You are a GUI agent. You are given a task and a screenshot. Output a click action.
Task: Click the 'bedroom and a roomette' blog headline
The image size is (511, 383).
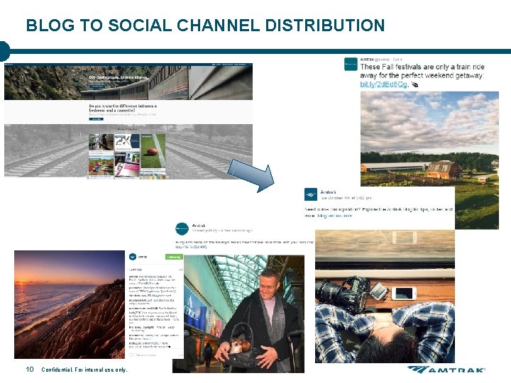coord(123,108)
